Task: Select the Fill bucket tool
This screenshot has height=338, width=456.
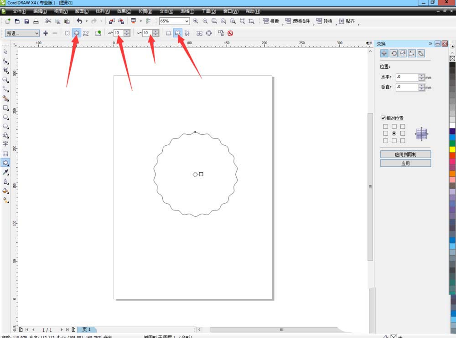Action: 5,191
